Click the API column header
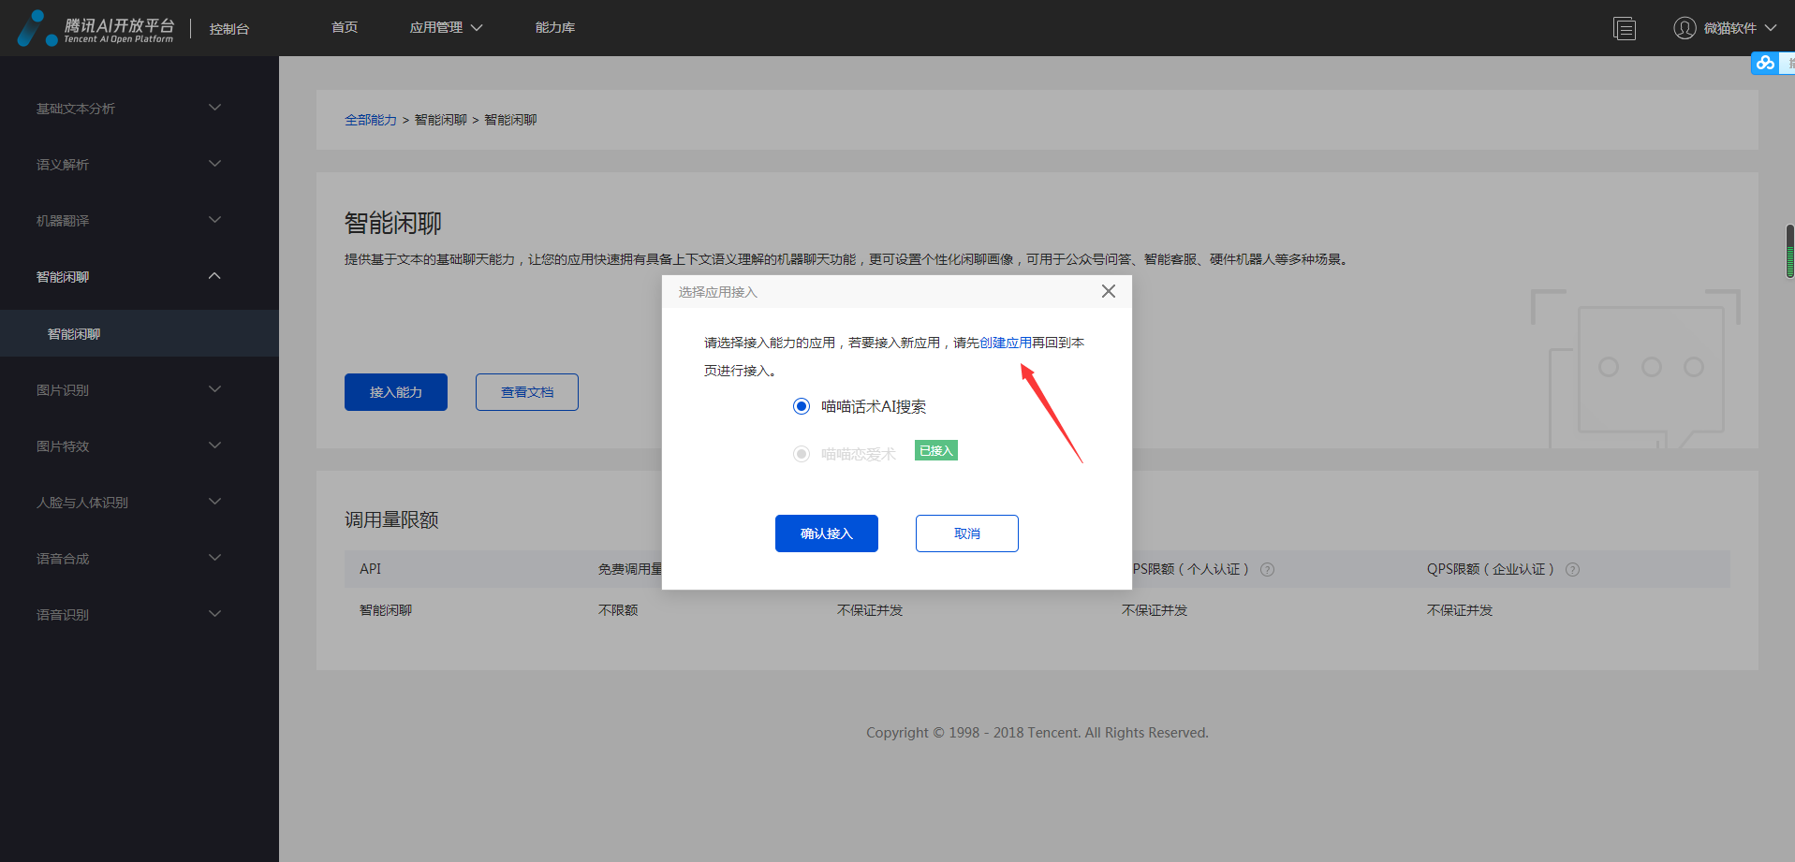This screenshot has height=862, width=1795. pos(371,569)
